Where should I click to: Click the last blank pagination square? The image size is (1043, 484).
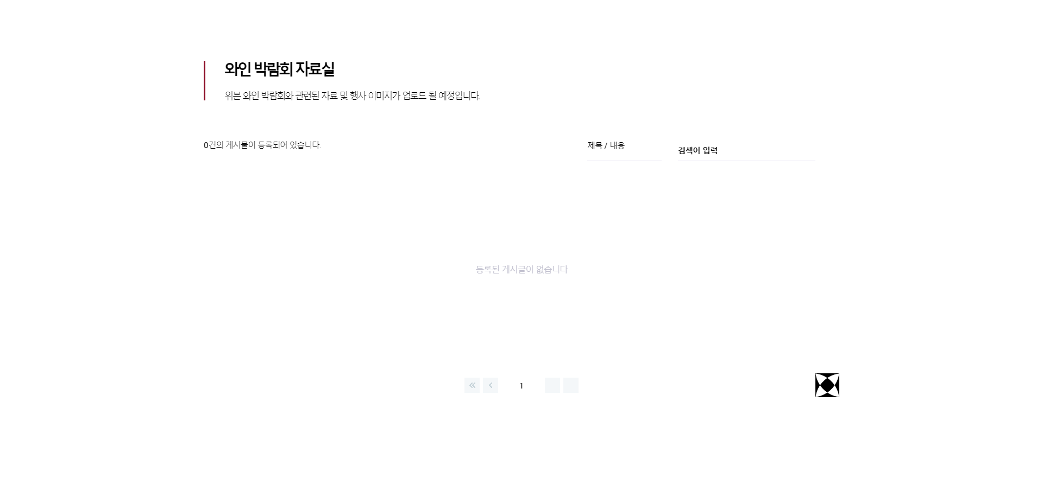(571, 385)
